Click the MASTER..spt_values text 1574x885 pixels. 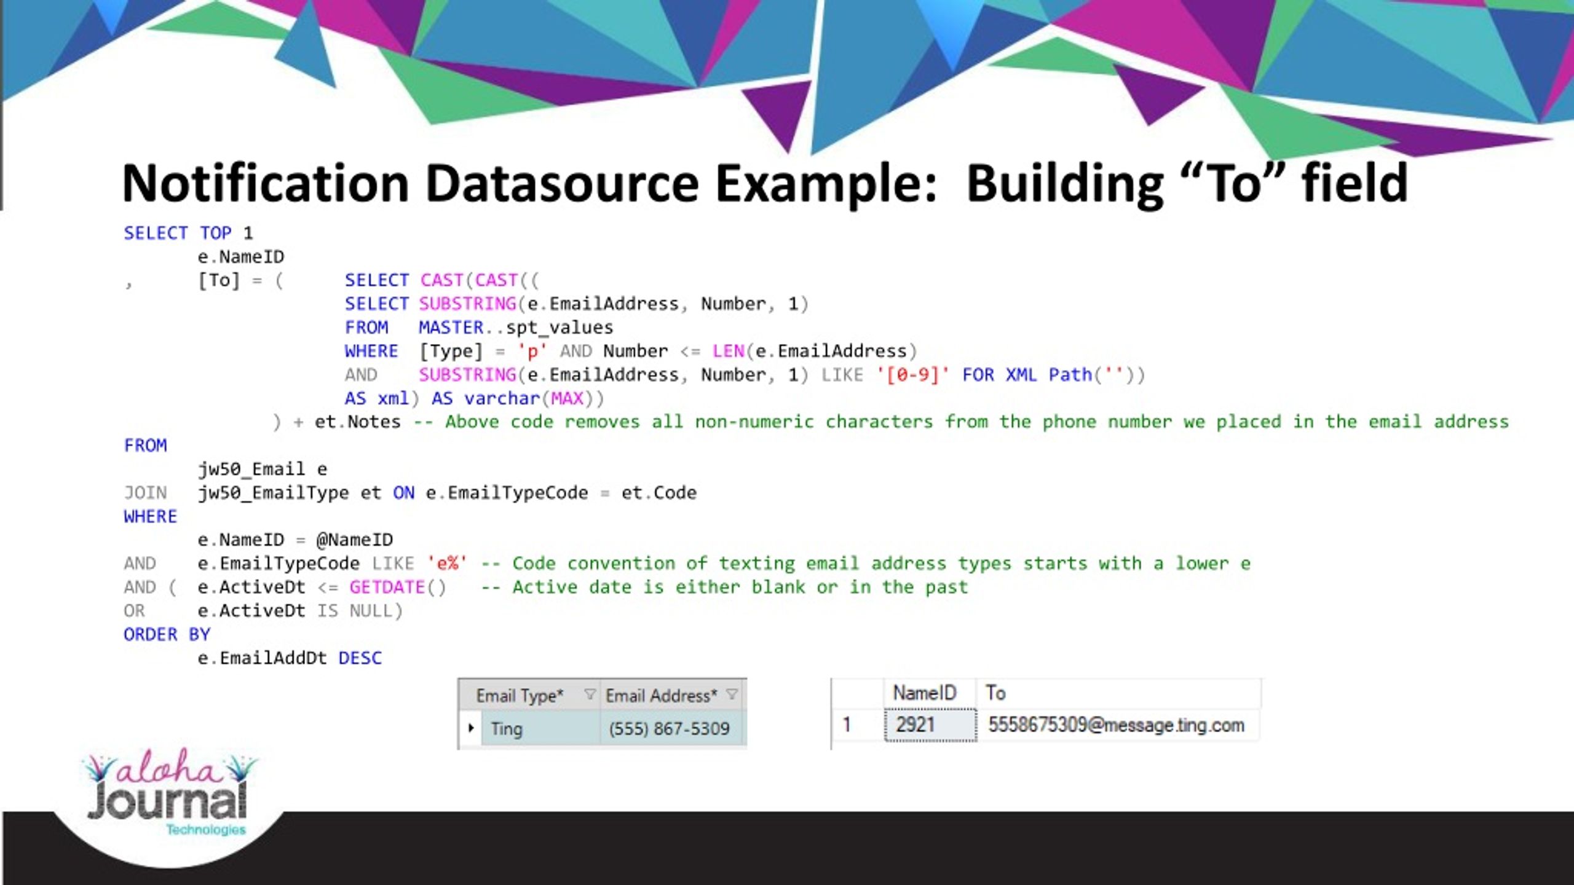[516, 328]
